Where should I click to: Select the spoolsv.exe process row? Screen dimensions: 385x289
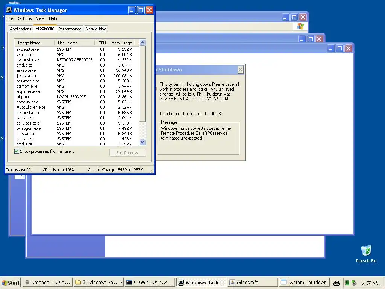pos(77,102)
